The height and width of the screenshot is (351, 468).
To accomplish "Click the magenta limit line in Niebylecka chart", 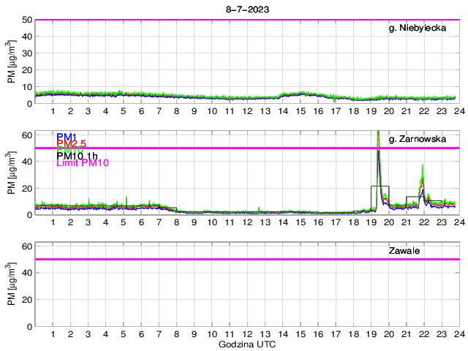I will pyautogui.click(x=246, y=20).
